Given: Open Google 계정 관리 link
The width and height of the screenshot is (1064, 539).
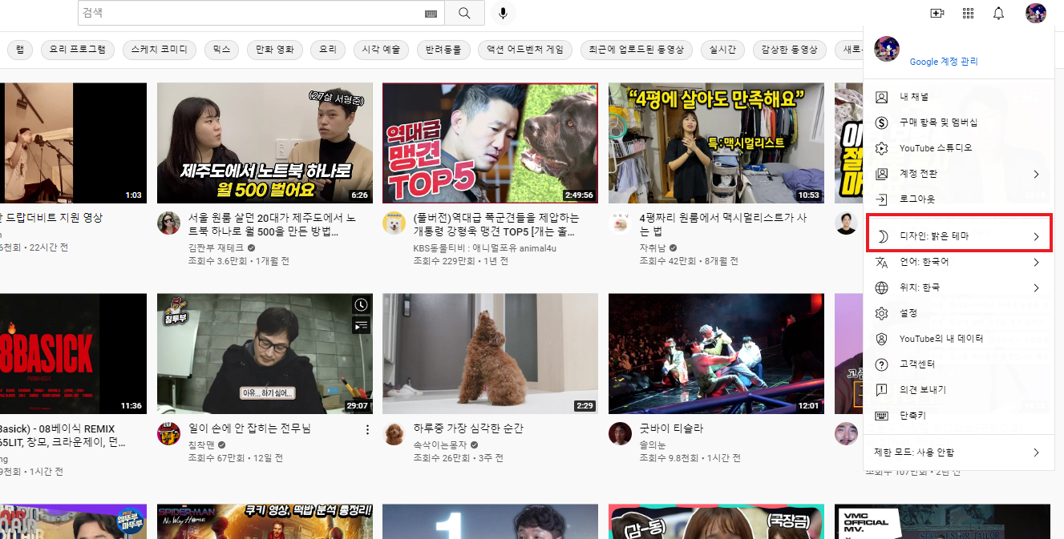Looking at the screenshot, I should click(944, 62).
